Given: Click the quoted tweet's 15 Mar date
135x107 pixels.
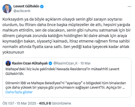Looking at the screenshot, I should click(x=85, y=63).
